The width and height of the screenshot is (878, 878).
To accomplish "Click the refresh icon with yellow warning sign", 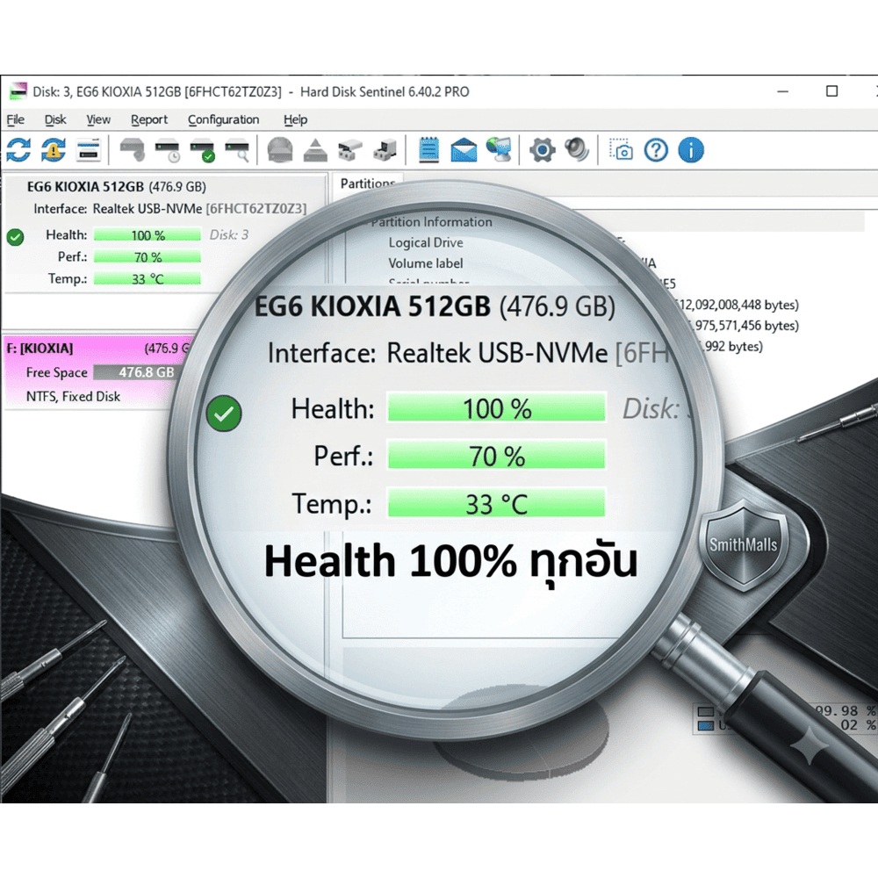I will pyautogui.click(x=54, y=150).
